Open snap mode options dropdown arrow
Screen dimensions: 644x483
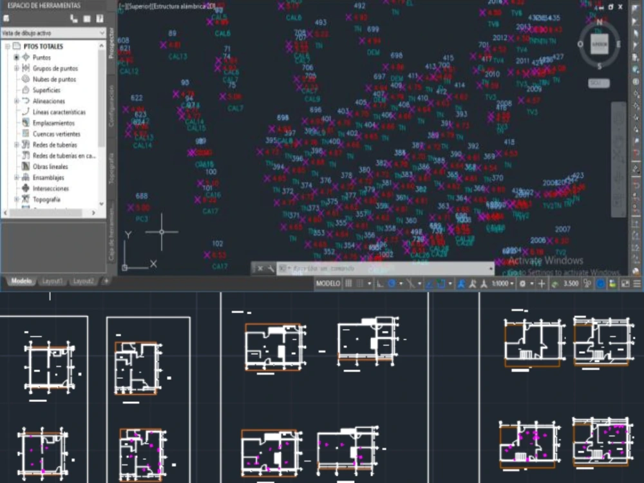(369, 283)
